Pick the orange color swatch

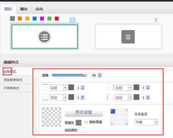pos(20,19)
